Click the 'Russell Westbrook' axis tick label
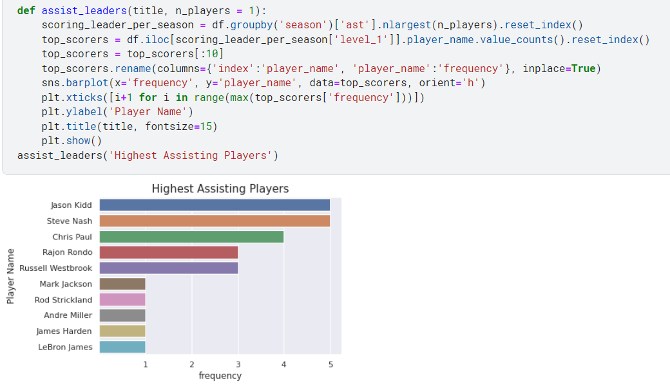The height and width of the screenshot is (388, 670). point(55,268)
